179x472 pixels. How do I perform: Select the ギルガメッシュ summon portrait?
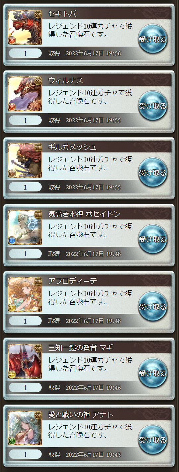(x=25, y=161)
